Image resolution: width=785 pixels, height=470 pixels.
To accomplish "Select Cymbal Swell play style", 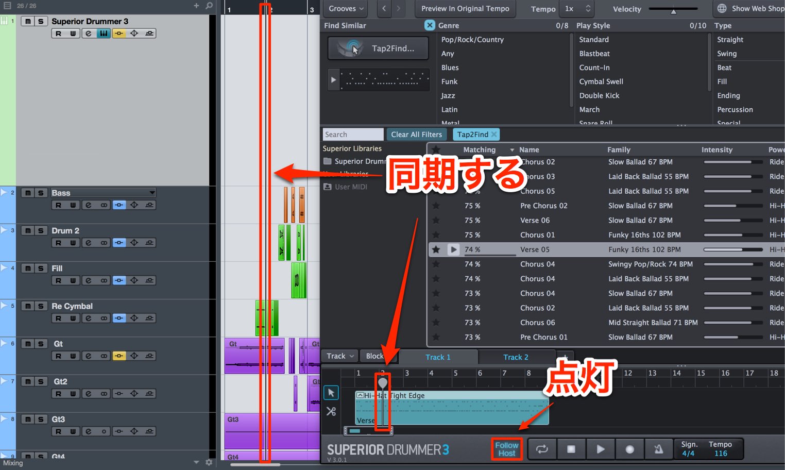I will (x=601, y=81).
